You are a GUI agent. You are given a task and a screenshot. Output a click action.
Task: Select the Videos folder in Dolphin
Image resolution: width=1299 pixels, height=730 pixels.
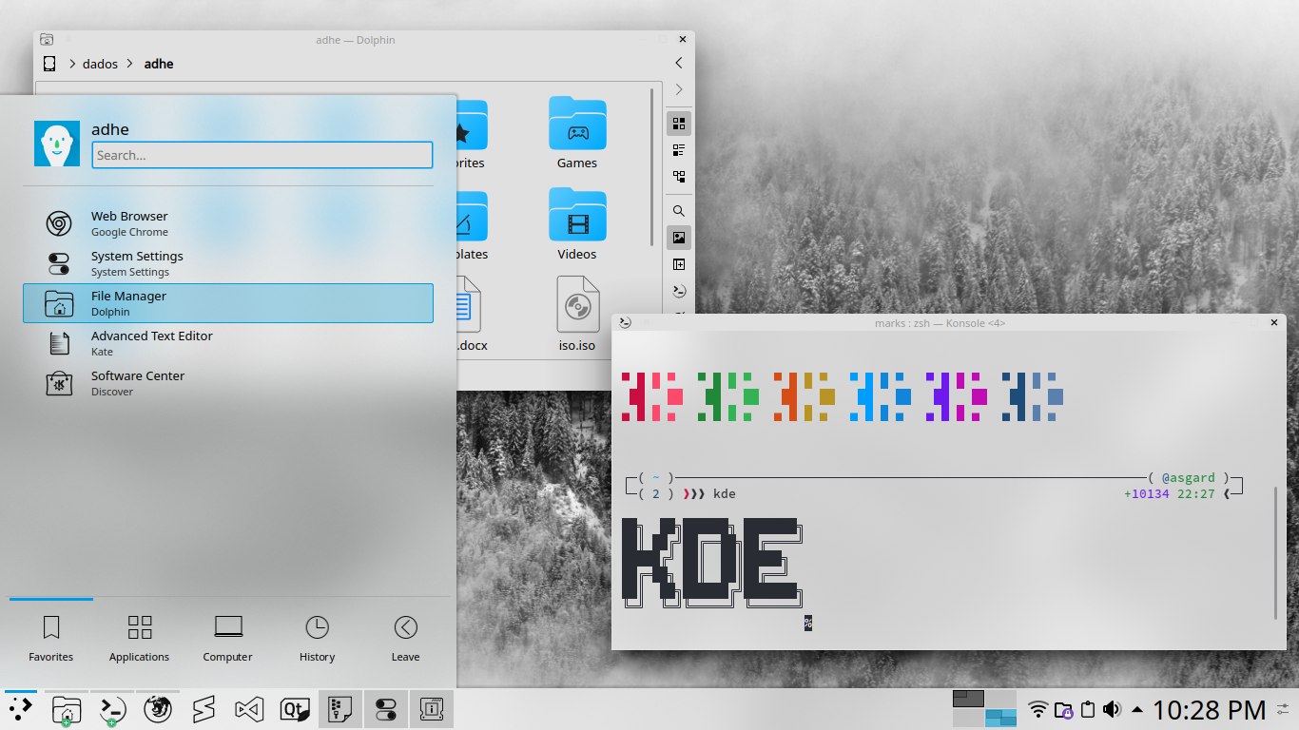point(577,224)
